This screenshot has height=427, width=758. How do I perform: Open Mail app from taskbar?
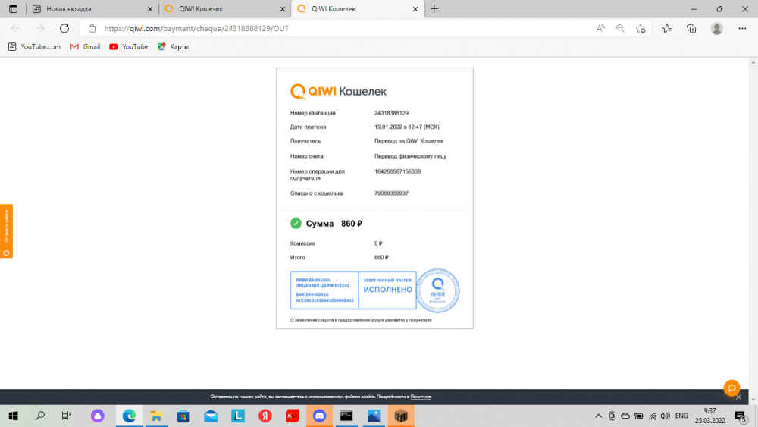pos(211,416)
